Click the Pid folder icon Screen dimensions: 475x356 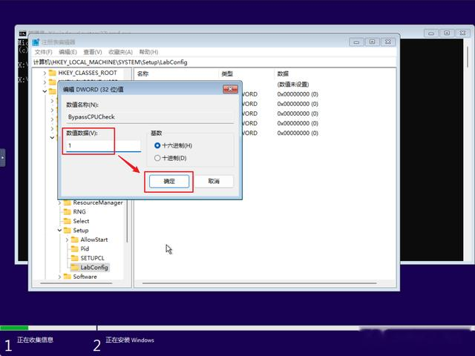(x=74, y=249)
